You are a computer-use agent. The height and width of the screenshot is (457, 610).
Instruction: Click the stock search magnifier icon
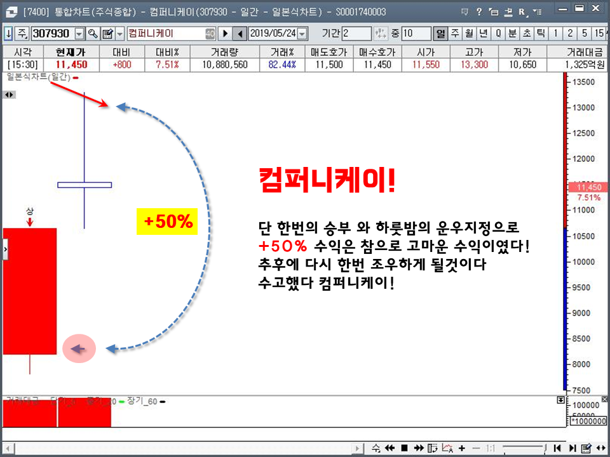point(93,34)
